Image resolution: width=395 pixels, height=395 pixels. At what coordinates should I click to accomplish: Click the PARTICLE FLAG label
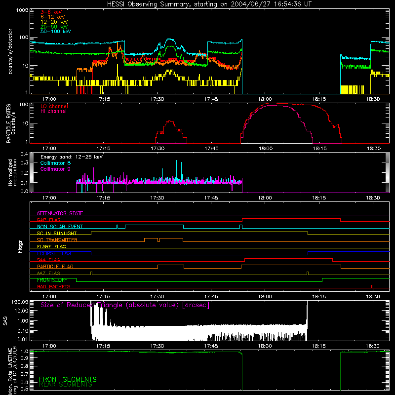click(x=55, y=266)
